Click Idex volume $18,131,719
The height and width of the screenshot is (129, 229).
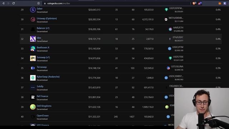click(x=94, y=39)
